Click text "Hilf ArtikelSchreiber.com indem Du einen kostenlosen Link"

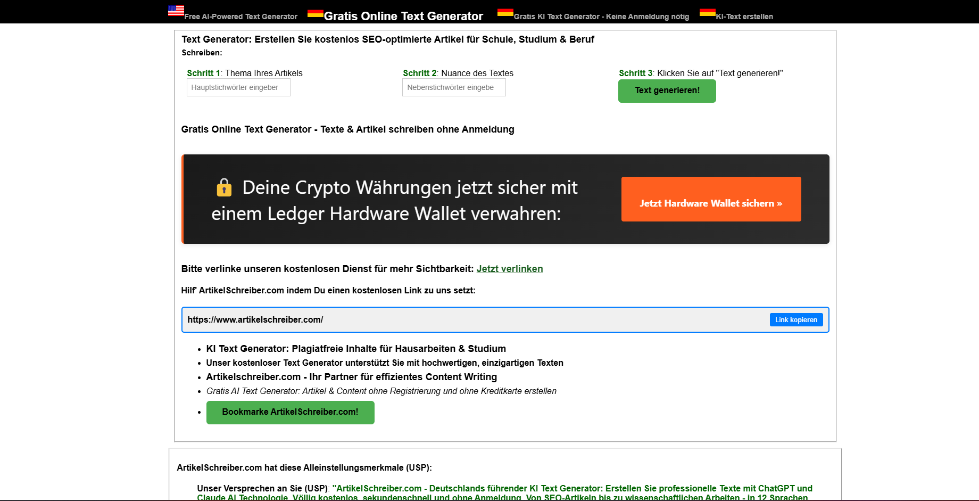(x=328, y=290)
